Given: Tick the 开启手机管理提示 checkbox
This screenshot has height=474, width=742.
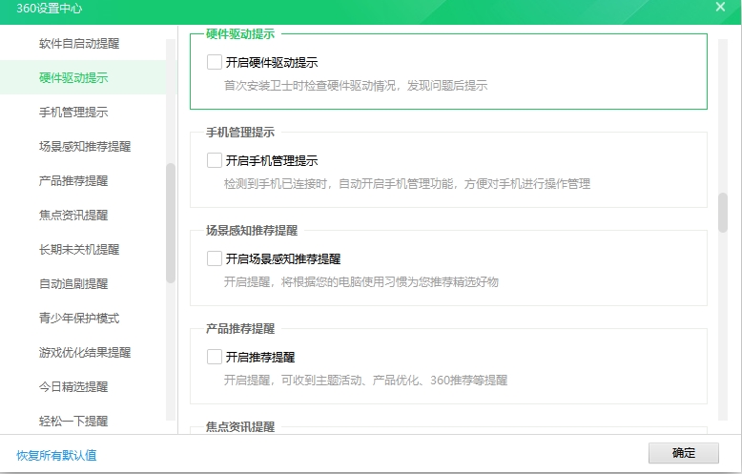Looking at the screenshot, I should tap(215, 160).
